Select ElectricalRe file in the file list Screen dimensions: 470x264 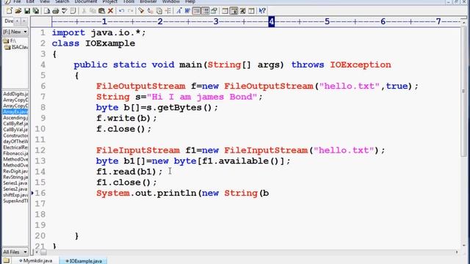(x=15, y=147)
